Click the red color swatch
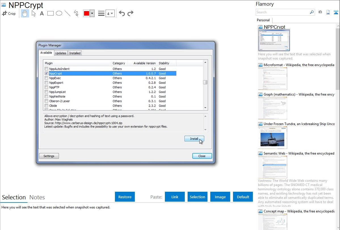The image size is (340, 230). point(87,13)
